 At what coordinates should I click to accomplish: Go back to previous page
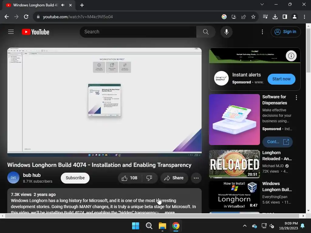(x=7, y=17)
